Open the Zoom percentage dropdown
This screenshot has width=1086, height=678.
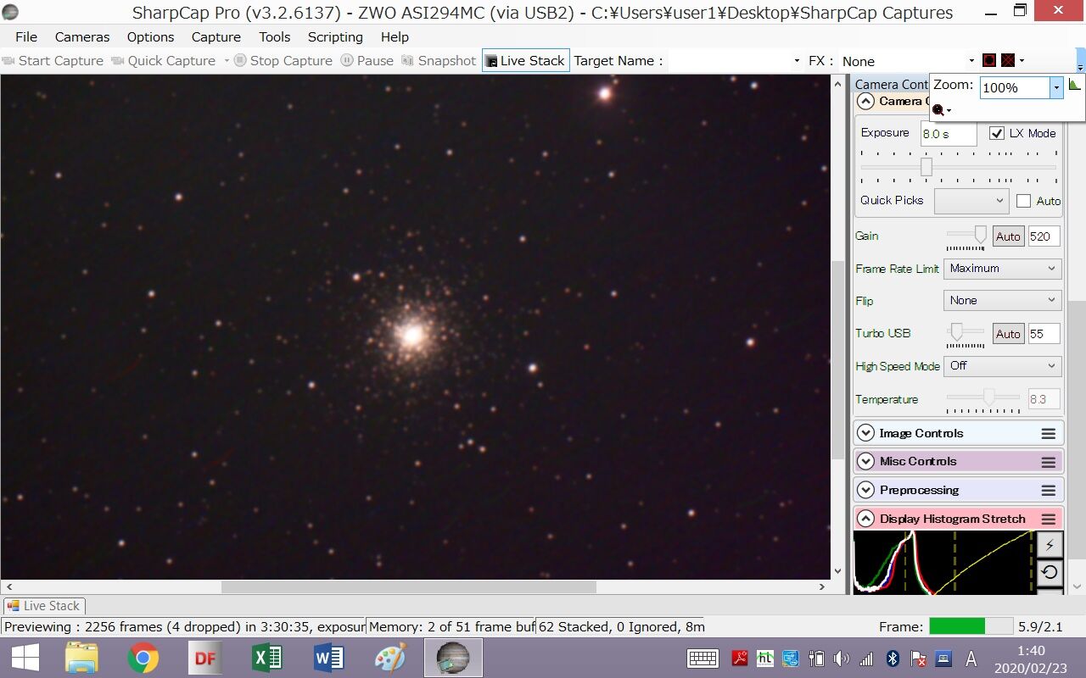[x=1056, y=87]
